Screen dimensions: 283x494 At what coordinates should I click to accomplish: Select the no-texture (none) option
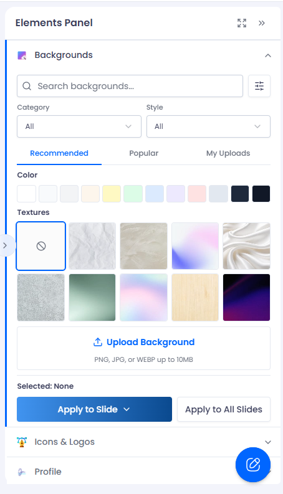(41, 246)
